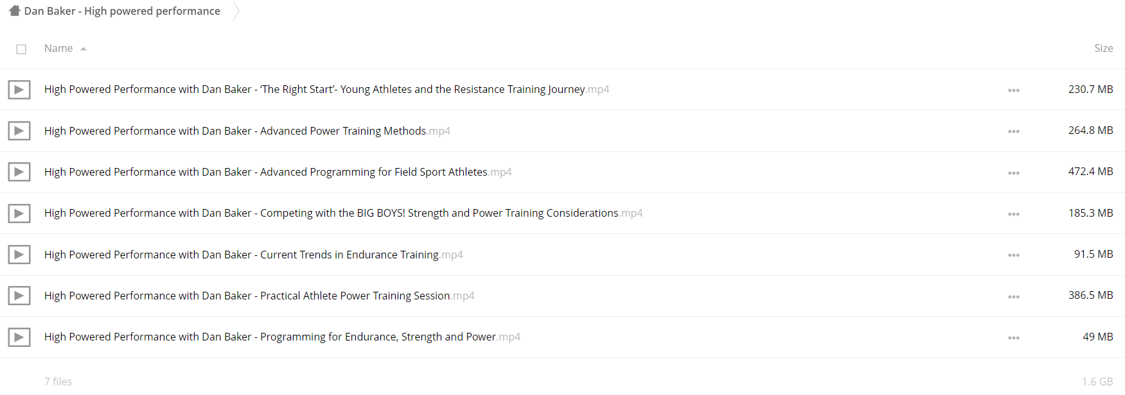Show actions for Practical Athlete Power Training Session
The width and height of the screenshot is (1125, 395).
[1014, 296]
